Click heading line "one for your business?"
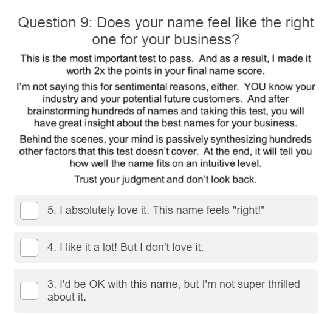The width and height of the screenshot is (333, 314). [166, 39]
